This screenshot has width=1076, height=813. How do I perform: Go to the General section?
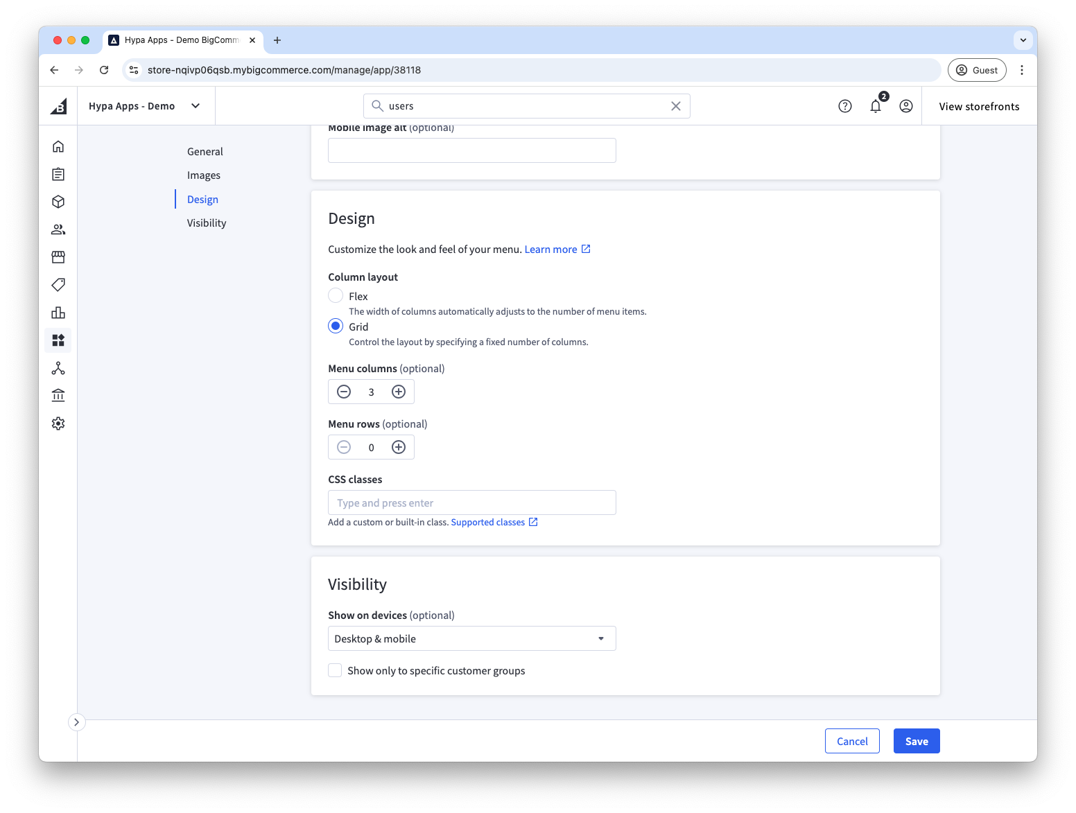click(205, 152)
